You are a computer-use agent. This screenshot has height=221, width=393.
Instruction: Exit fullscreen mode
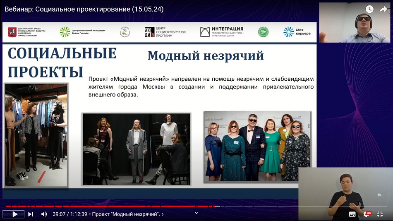380,214
